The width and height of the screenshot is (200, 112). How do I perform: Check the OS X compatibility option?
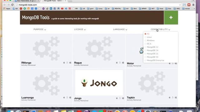point(145,44)
